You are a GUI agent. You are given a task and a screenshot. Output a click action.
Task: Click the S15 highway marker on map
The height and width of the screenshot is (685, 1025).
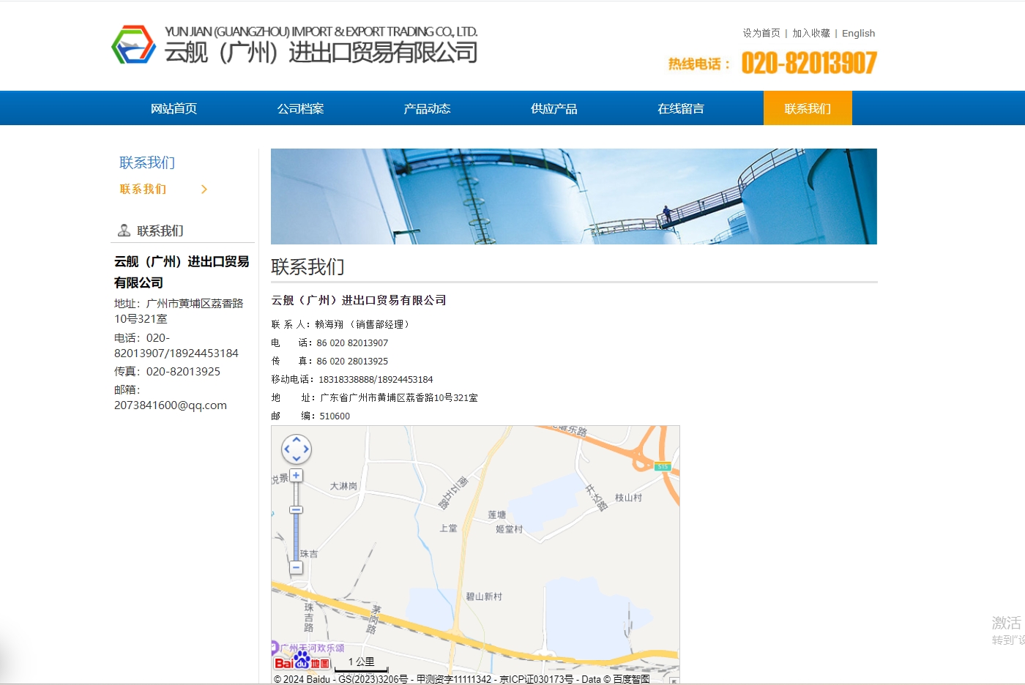point(663,466)
